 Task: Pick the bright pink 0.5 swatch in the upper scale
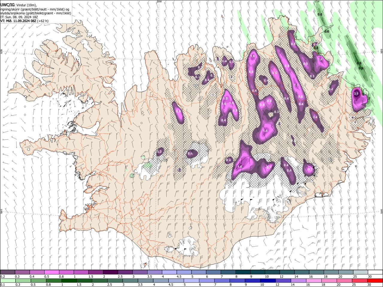[51, 272]
